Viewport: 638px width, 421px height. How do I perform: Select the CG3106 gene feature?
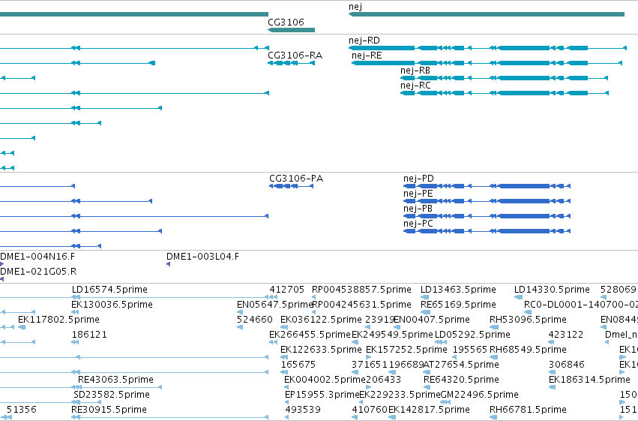(x=291, y=30)
